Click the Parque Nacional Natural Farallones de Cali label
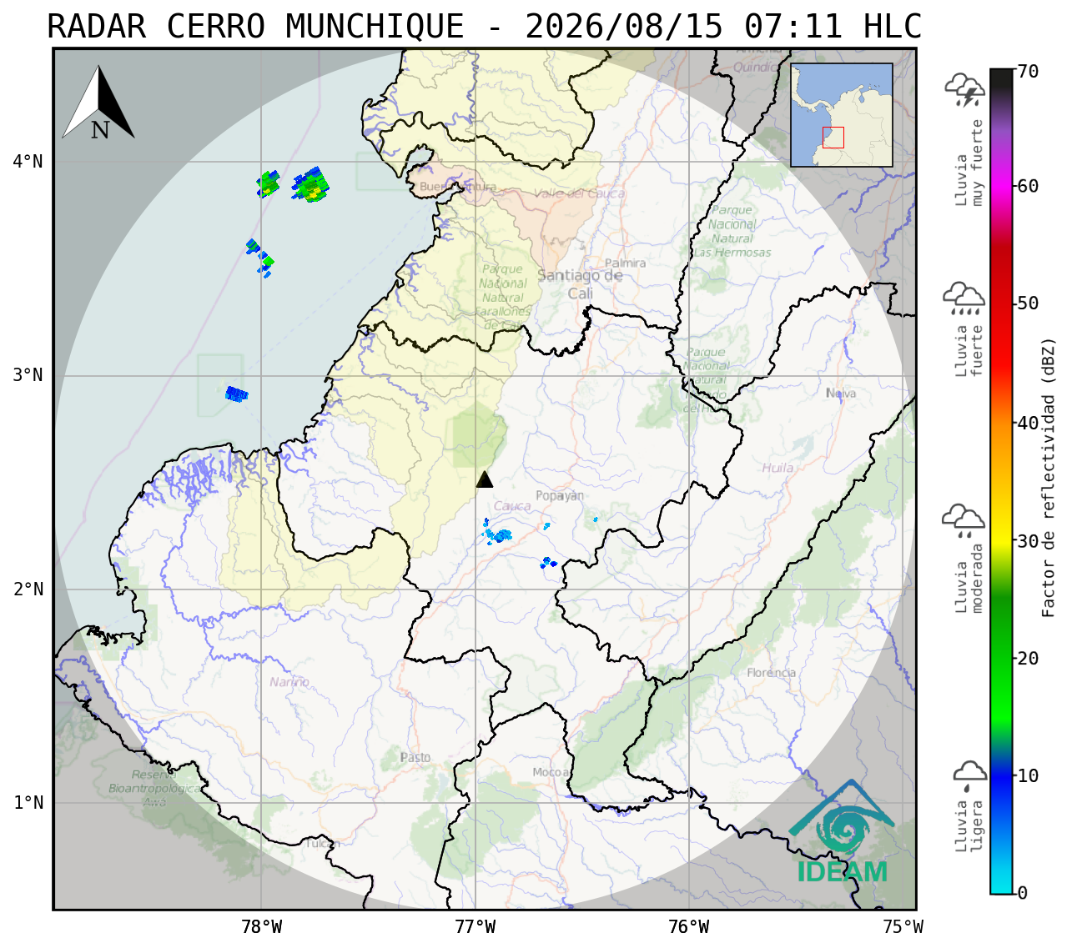The width and height of the screenshot is (1092, 948). [x=503, y=297]
